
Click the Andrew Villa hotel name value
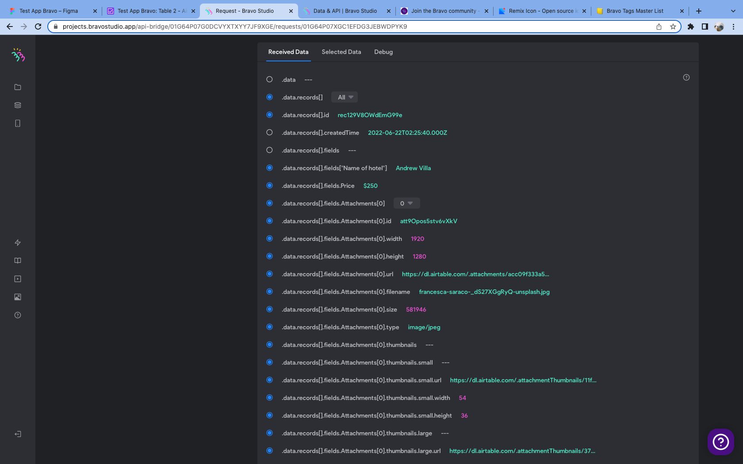point(413,168)
